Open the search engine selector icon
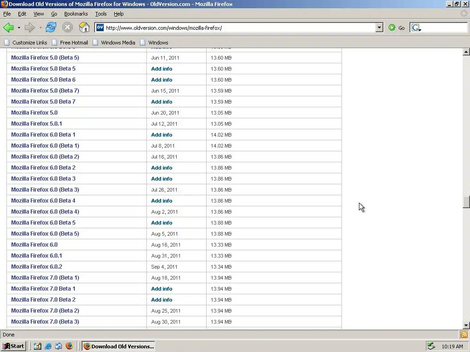The width and height of the screenshot is (470, 352). click(416, 28)
